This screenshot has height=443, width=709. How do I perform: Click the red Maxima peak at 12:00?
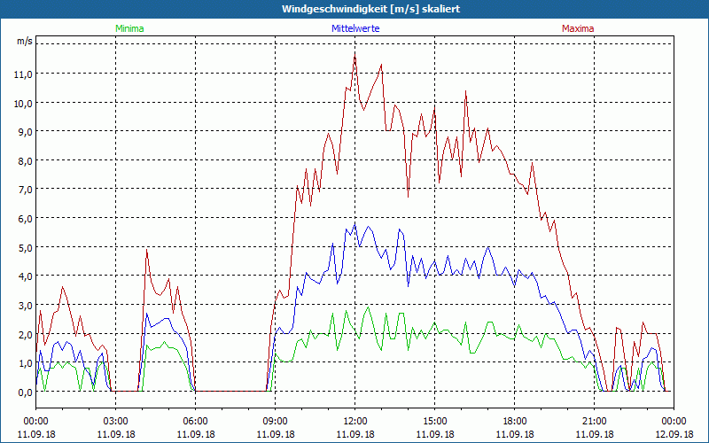(x=355, y=55)
